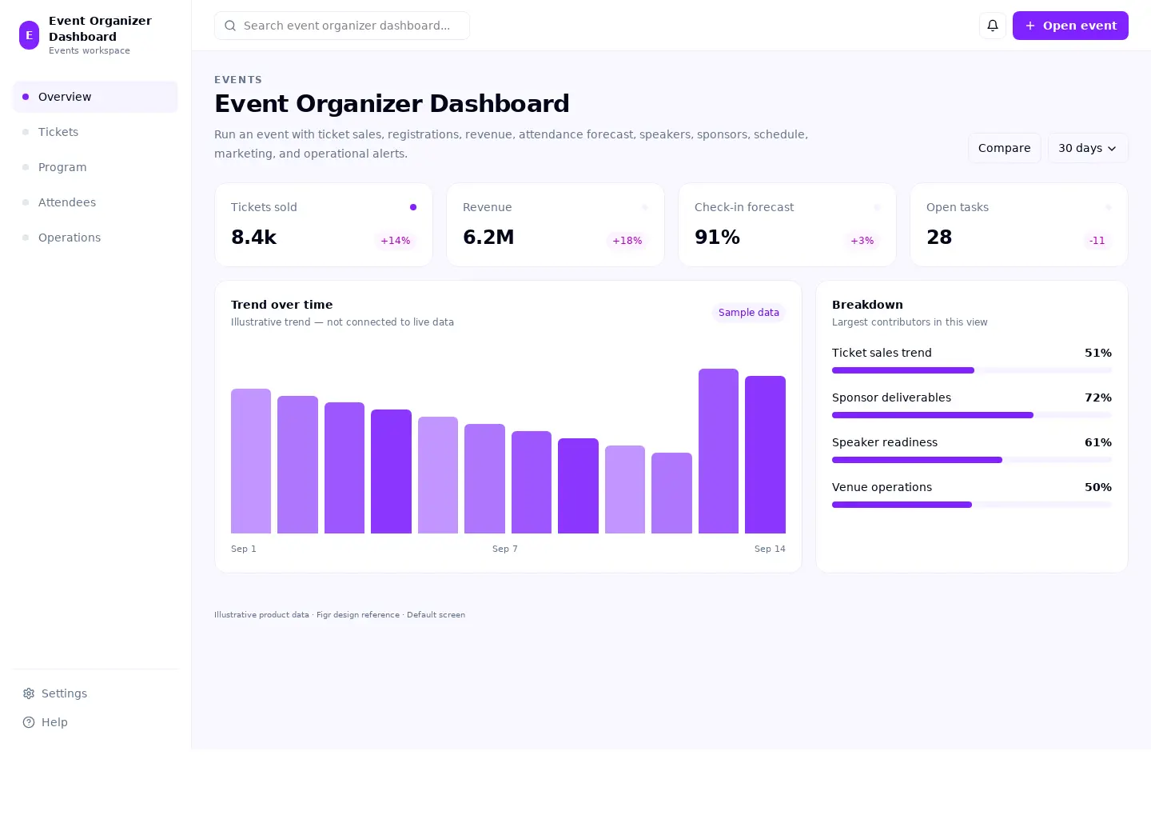Click the Tickets sold status dot
Image resolution: width=1151 pixels, height=819 pixels.
tap(413, 207)
